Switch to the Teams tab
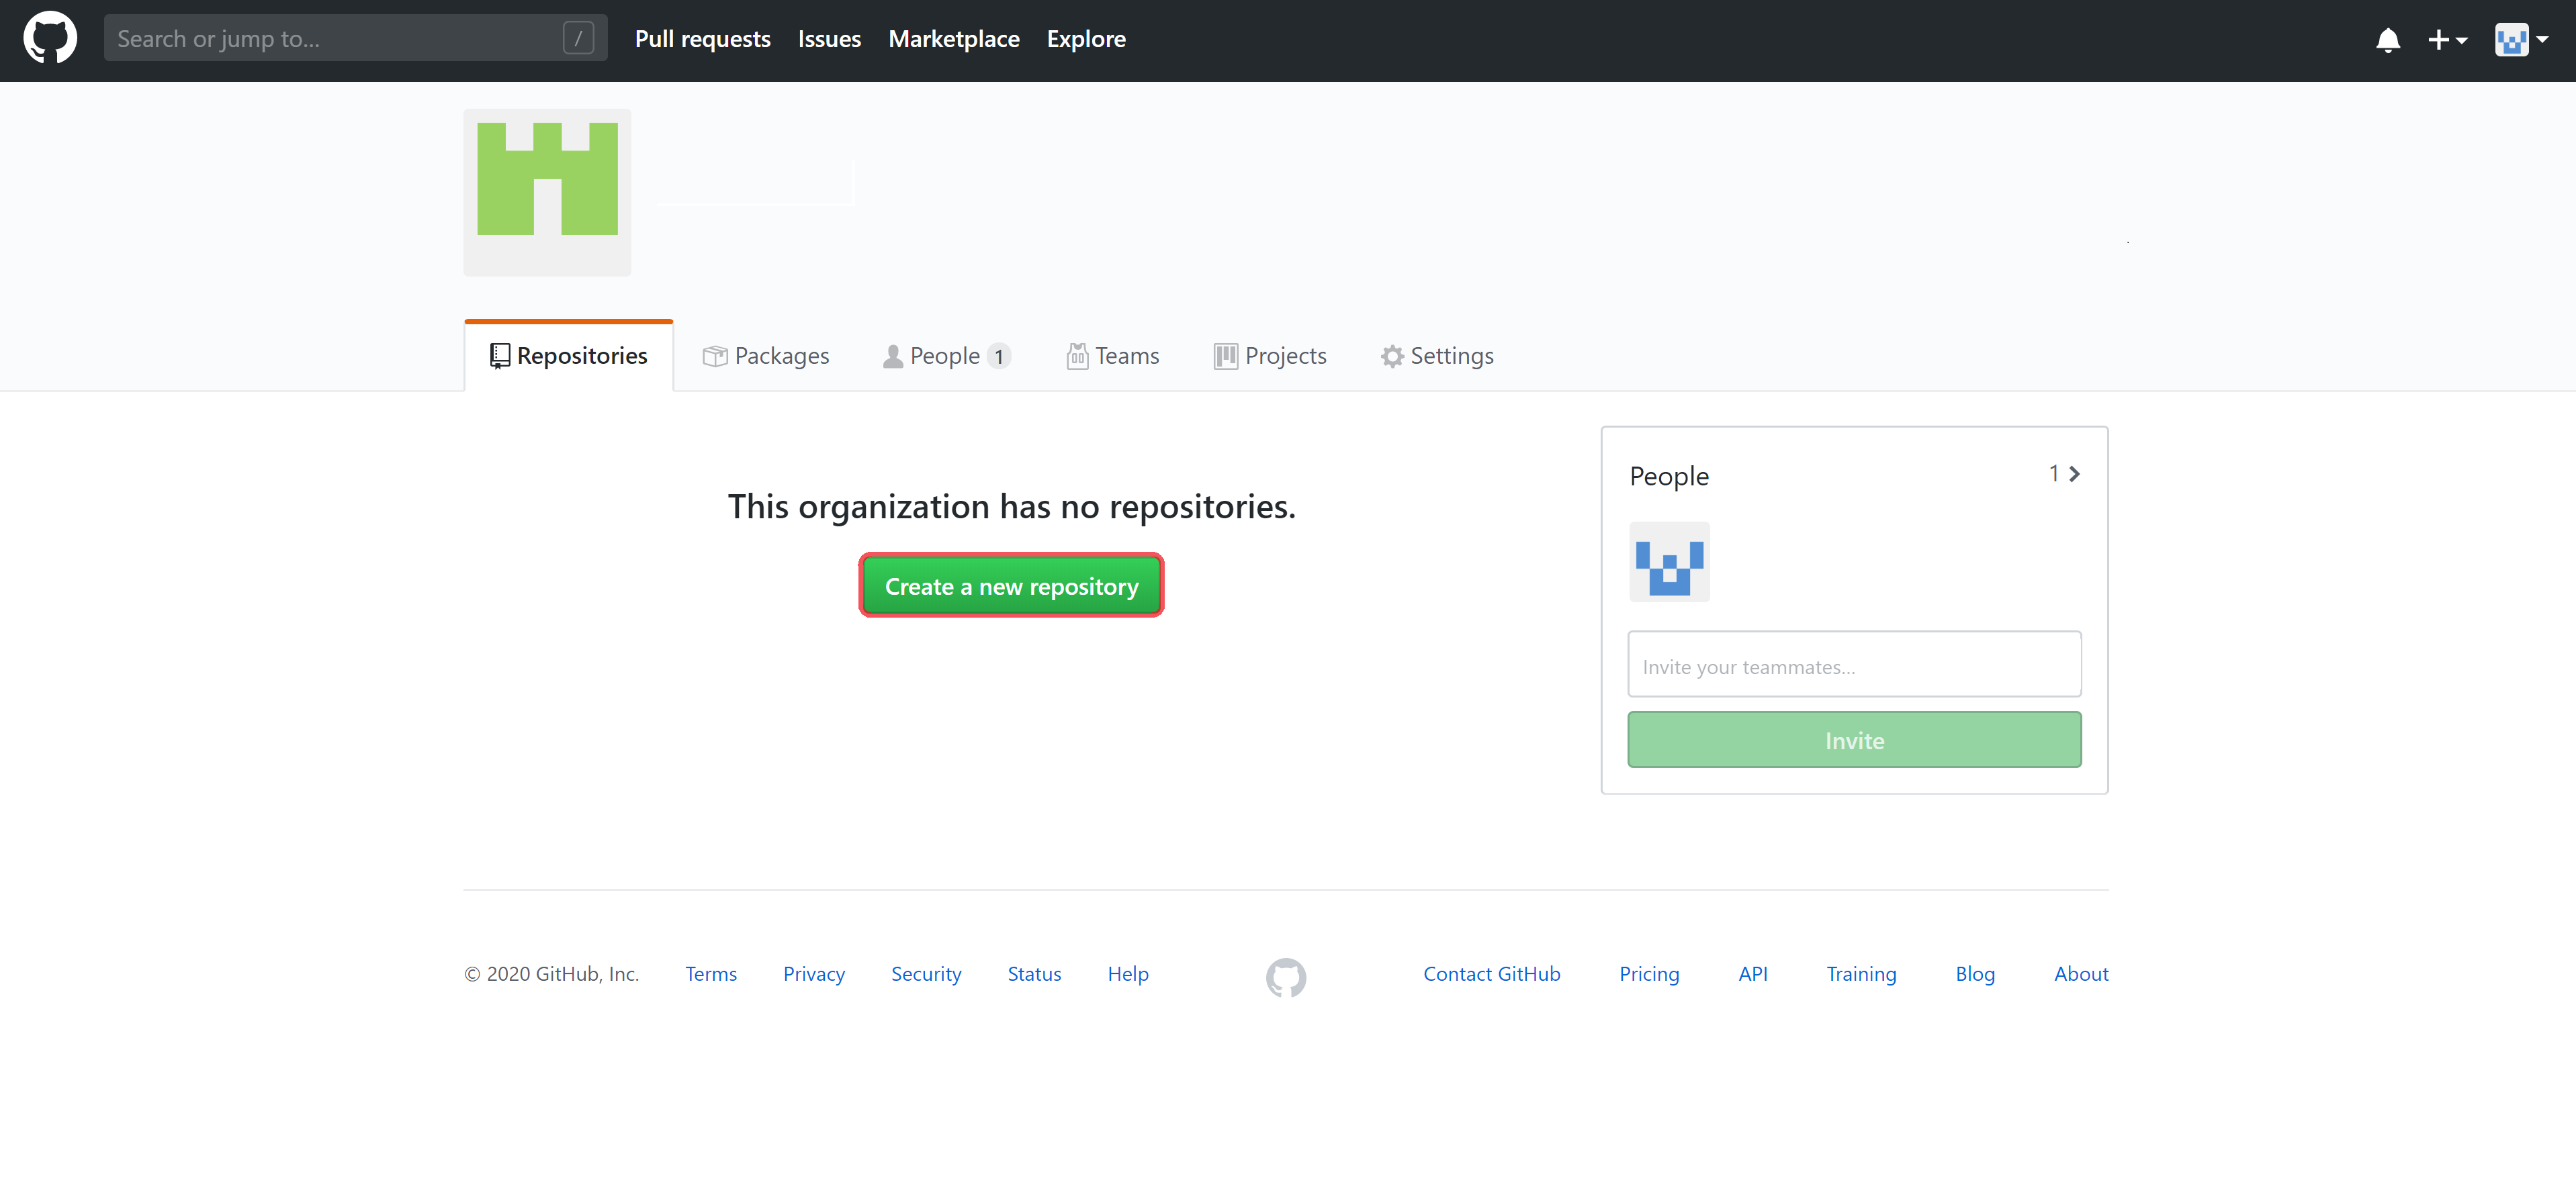The width and height of the screenshot is (2576, 1197). coord(1112,356)
